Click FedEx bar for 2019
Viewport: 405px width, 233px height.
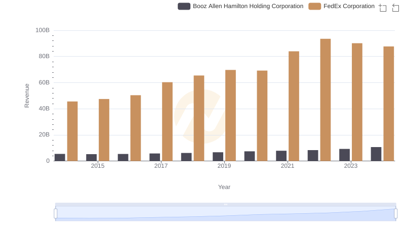[231, 115]
